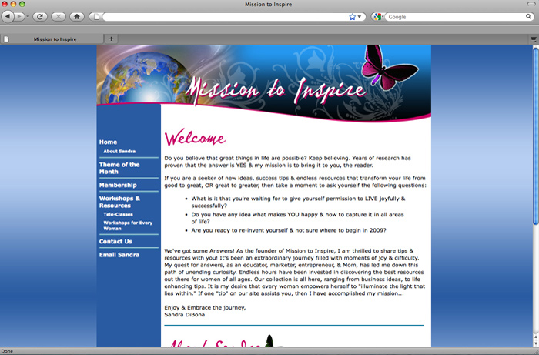The image size is (539, 355).
Task: Click the Email Sandra link
Action: click(119, 255)
